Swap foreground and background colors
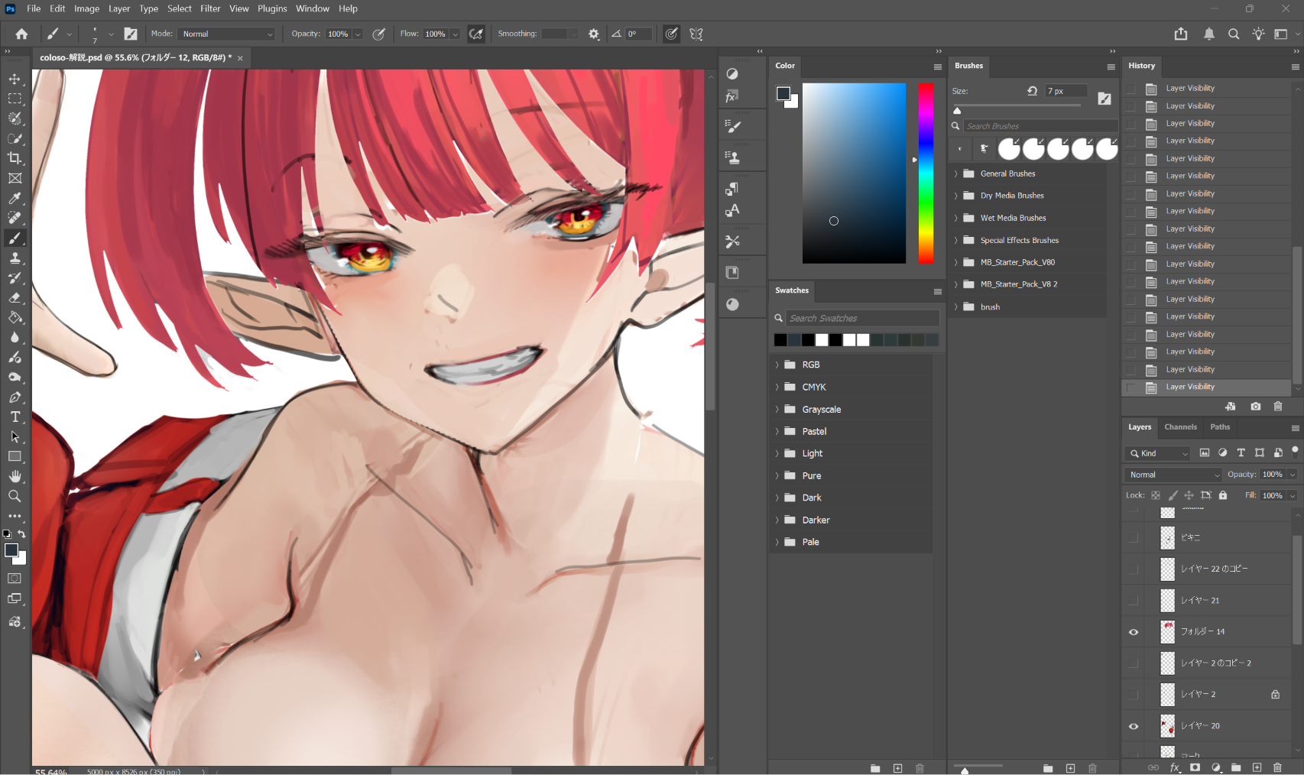 tap(21, 534)
